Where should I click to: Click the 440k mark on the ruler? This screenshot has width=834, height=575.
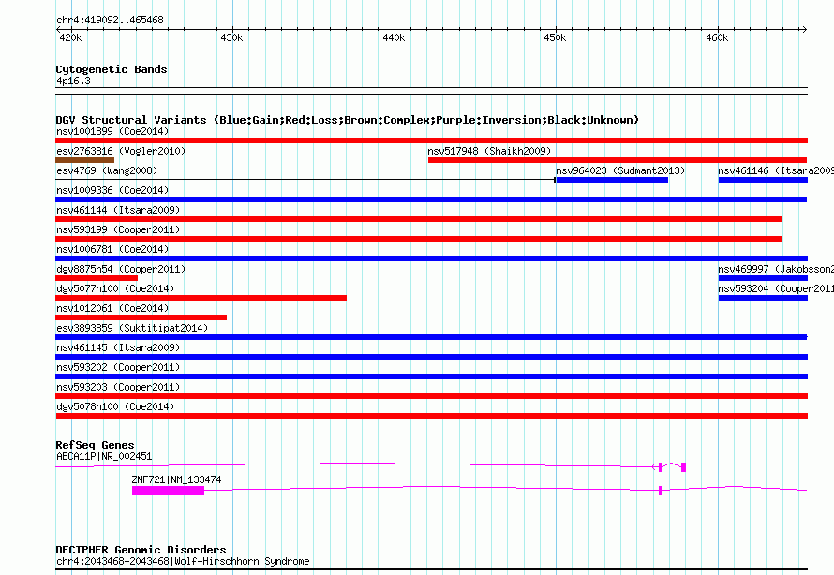[x=394, y=37]
